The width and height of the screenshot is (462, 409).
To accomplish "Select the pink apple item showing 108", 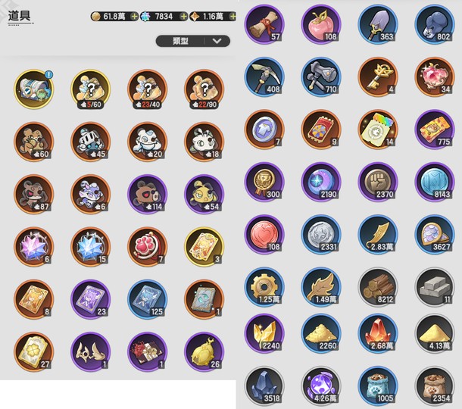I will pos(321,24).
